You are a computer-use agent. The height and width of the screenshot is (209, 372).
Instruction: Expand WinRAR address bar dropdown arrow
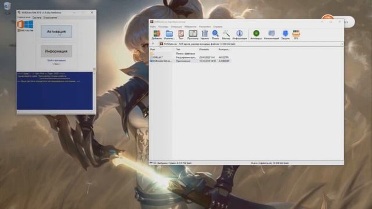coord(342,44)
